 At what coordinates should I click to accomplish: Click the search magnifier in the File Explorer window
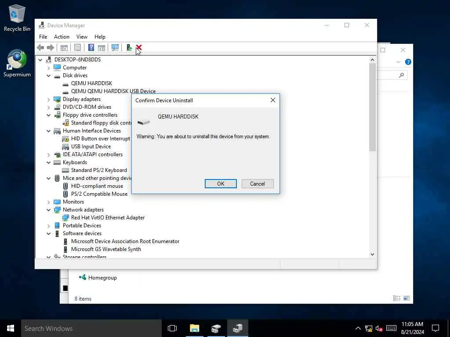point(401,75)
